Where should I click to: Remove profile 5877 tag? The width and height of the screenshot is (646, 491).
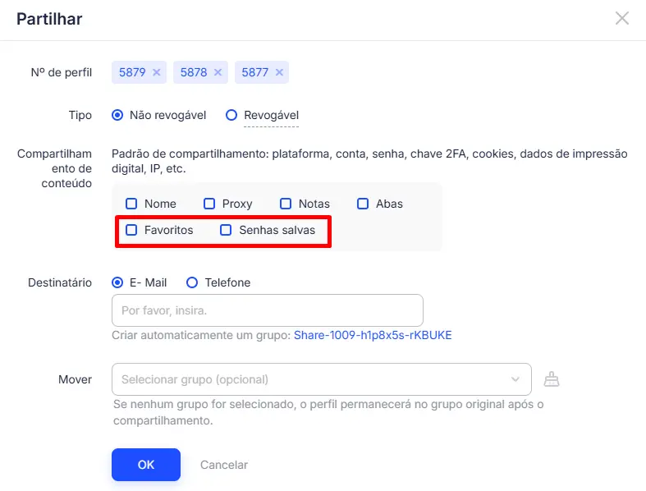point(279,72)
